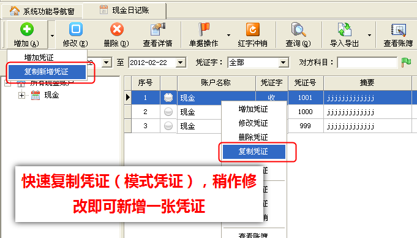Click the orange 红字冲销 icon
This screenshot has height=238, width=417.
[253, 29]
